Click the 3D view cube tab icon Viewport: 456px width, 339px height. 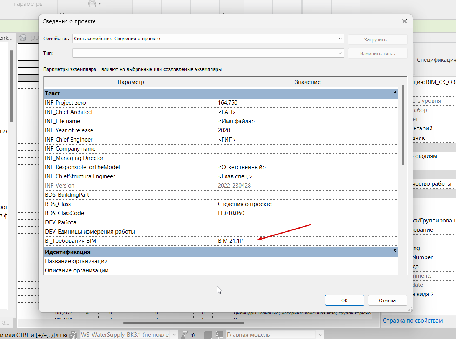(x=23, y=38)
